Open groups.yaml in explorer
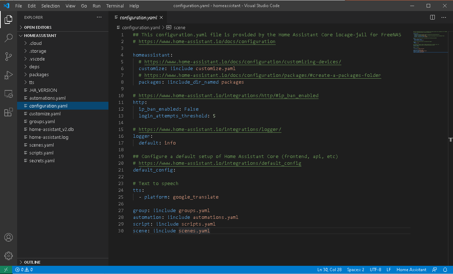The height and width of the screenshot is (274, 453). pos(63,121)
